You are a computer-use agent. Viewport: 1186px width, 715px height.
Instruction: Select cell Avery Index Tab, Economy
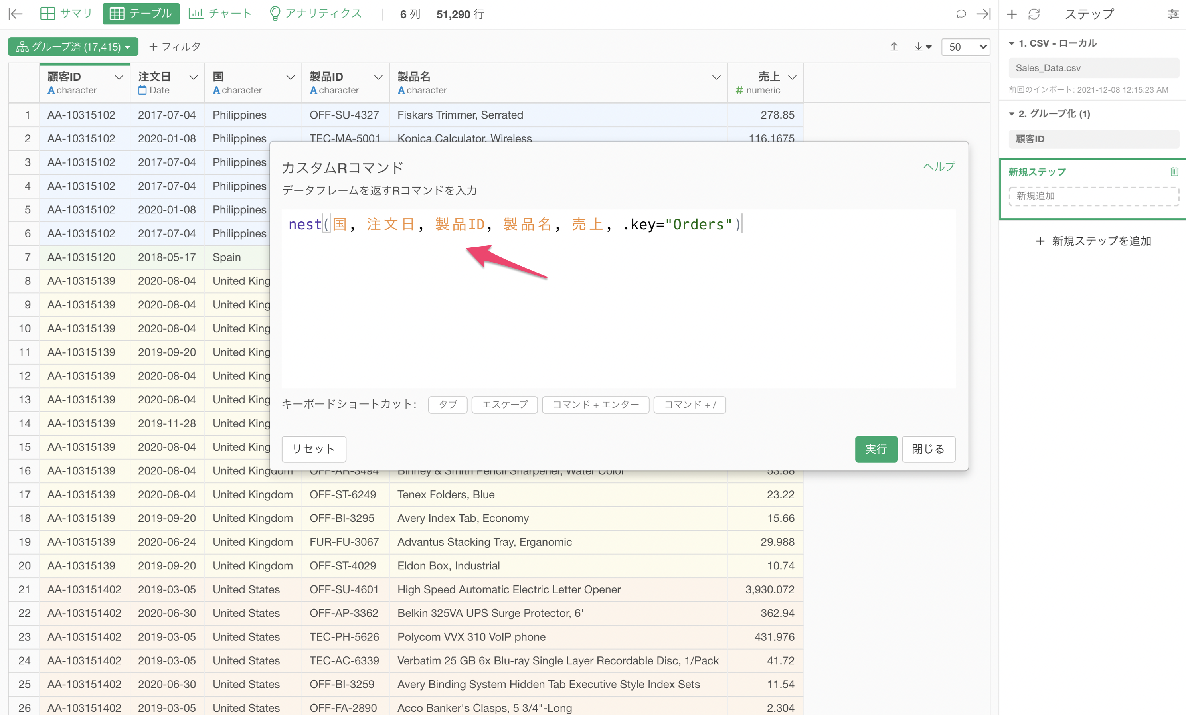[x=558, y=518]
